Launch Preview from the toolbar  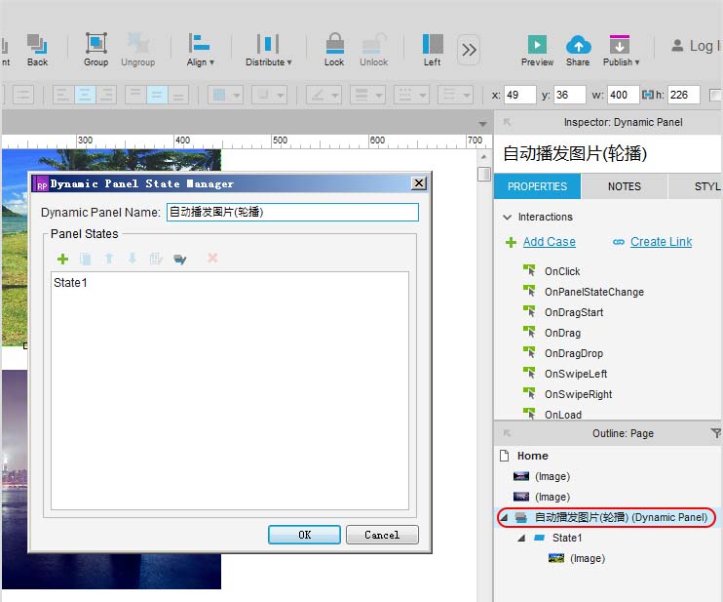(x=537, y=50)
